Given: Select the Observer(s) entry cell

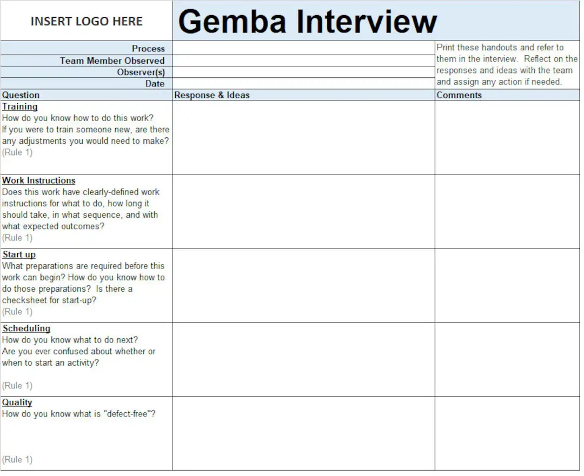Looking at the screenshot, I should coord(303,72).
